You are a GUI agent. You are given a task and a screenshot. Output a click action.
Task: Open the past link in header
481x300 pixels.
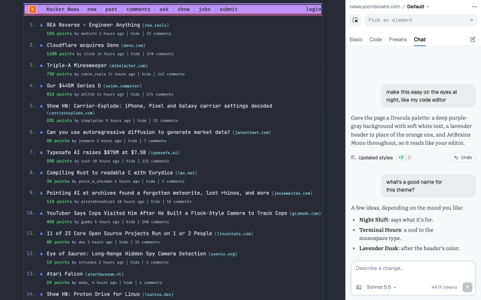tap(111, 9)
